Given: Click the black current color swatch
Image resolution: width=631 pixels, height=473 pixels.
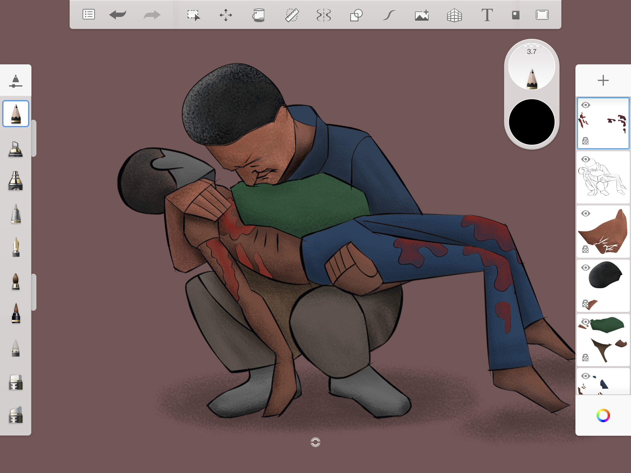Looking at the screenshot, I should coord(531,122).
